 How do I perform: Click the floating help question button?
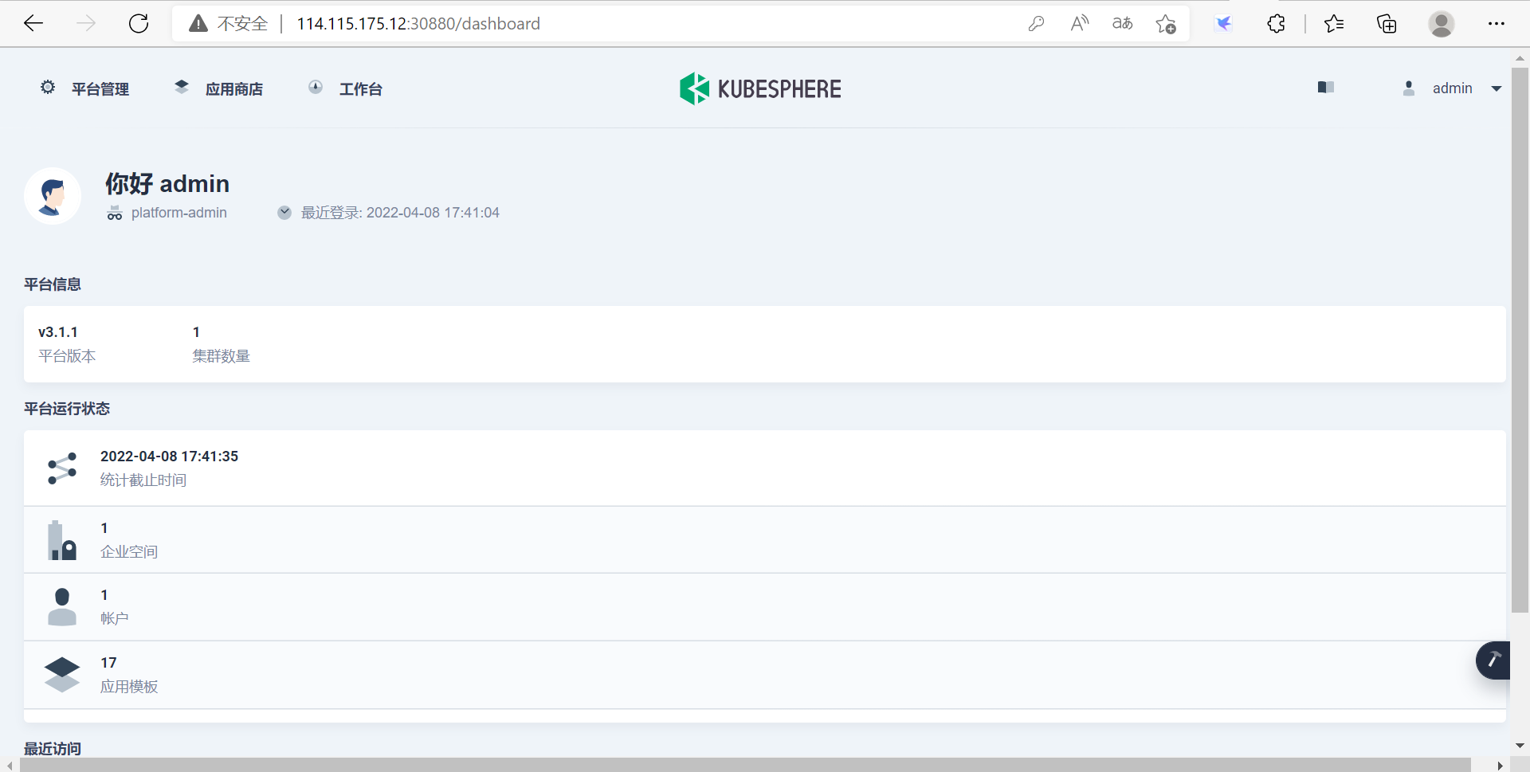tap(1493, 660)
